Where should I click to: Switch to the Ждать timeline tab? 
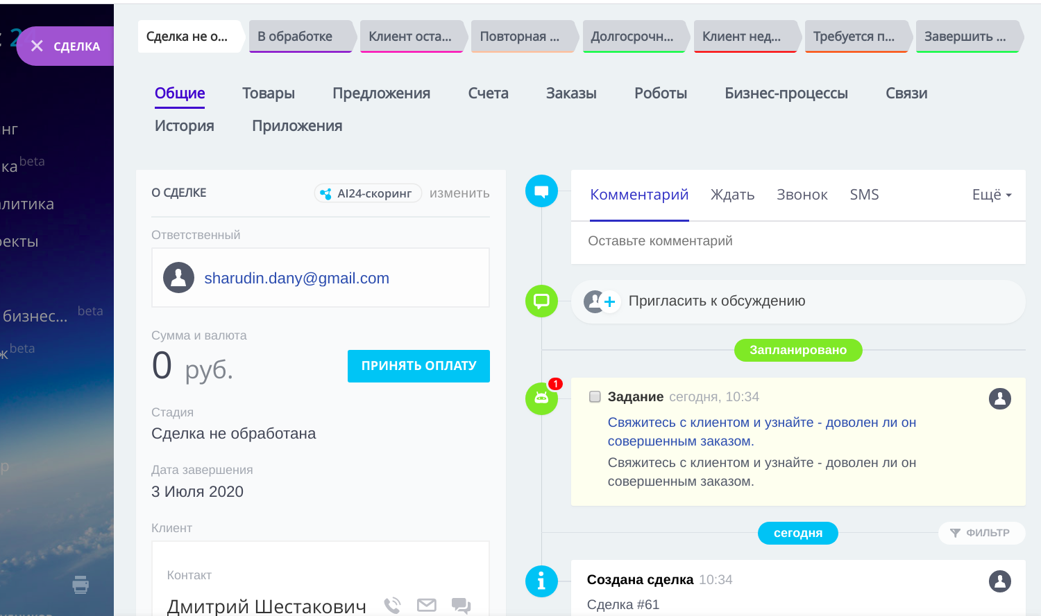pos(732,195)
